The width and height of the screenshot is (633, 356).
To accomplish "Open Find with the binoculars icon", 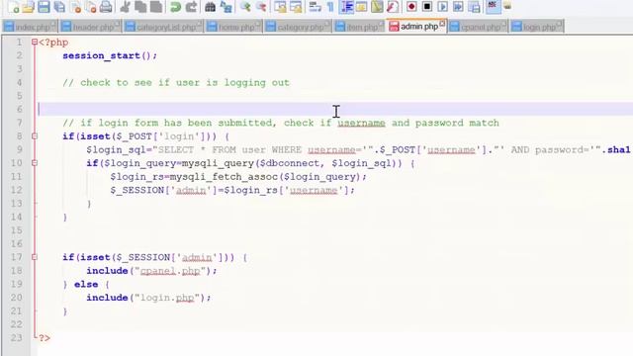I will tap(210, 7).
